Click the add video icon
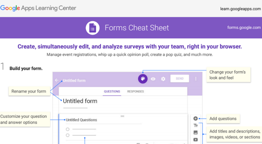 195,139
